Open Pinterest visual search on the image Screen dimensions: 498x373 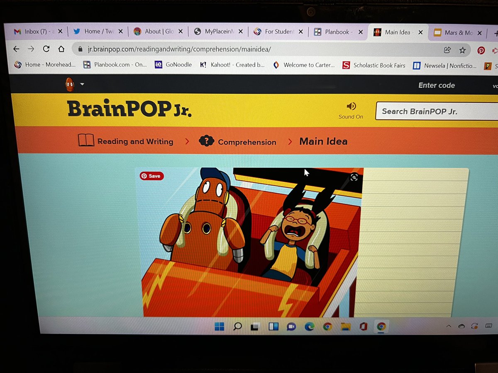[x=354, y=177]
